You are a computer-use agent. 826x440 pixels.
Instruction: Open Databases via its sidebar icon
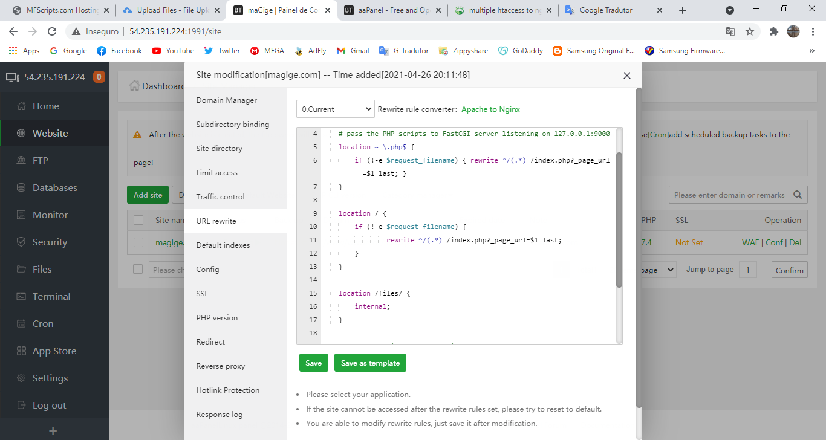[22, 188]
